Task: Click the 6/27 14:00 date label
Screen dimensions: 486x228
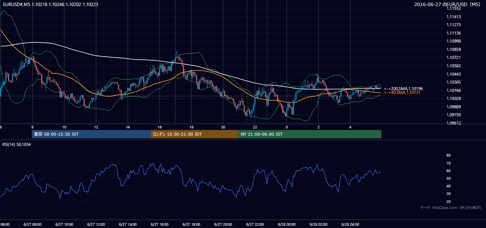Action: 128,224
